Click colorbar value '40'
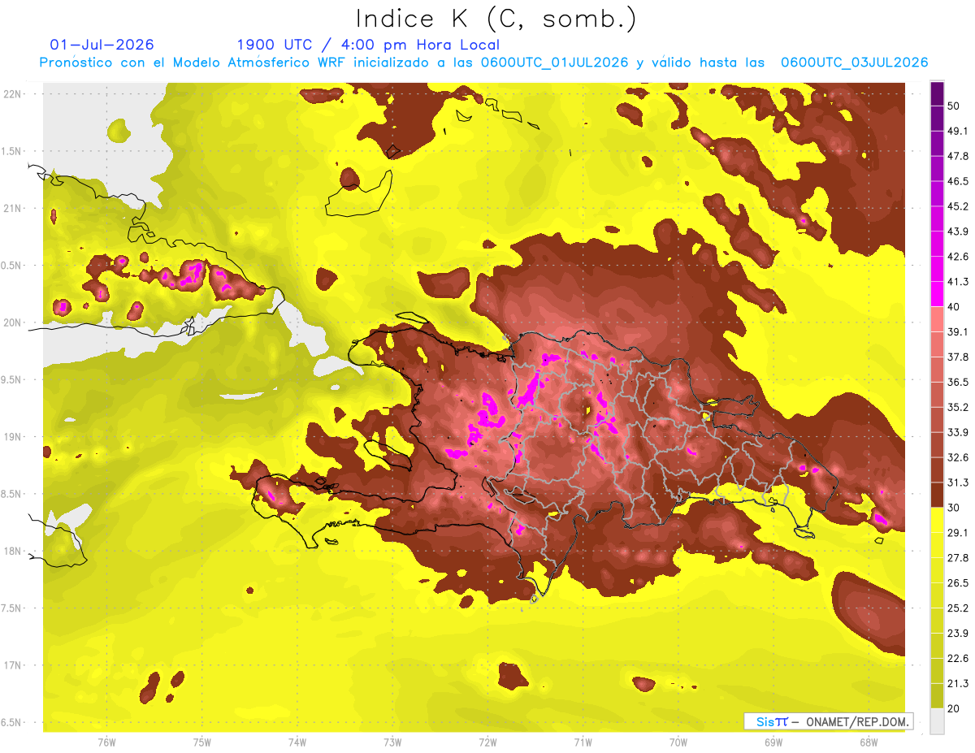Screen dimensions: 975x753 click(954, 307)
